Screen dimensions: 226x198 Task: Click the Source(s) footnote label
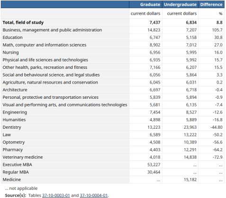pyautogui.click(x=16, y=195)
